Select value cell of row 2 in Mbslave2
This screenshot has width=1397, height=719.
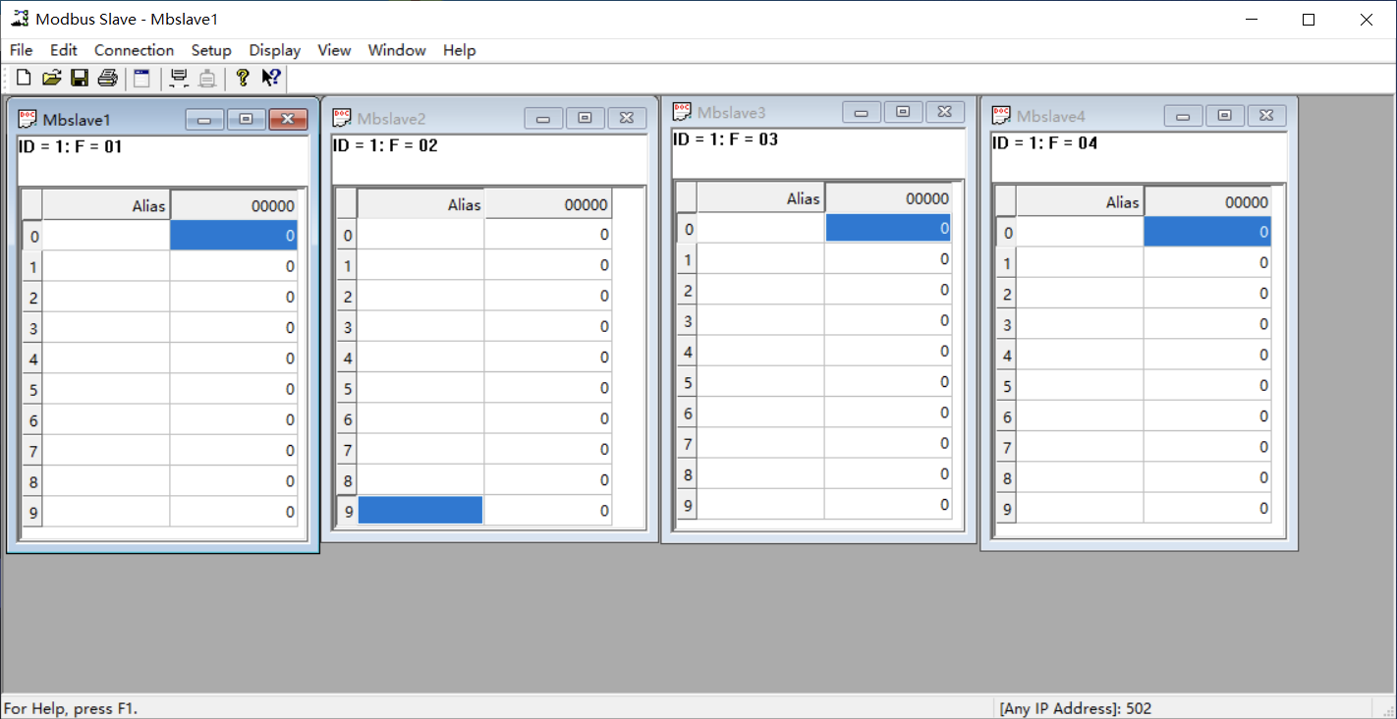[548, 296]
